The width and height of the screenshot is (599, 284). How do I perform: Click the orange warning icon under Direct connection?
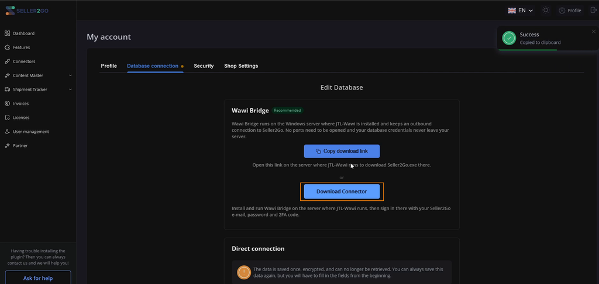(244, 272)
